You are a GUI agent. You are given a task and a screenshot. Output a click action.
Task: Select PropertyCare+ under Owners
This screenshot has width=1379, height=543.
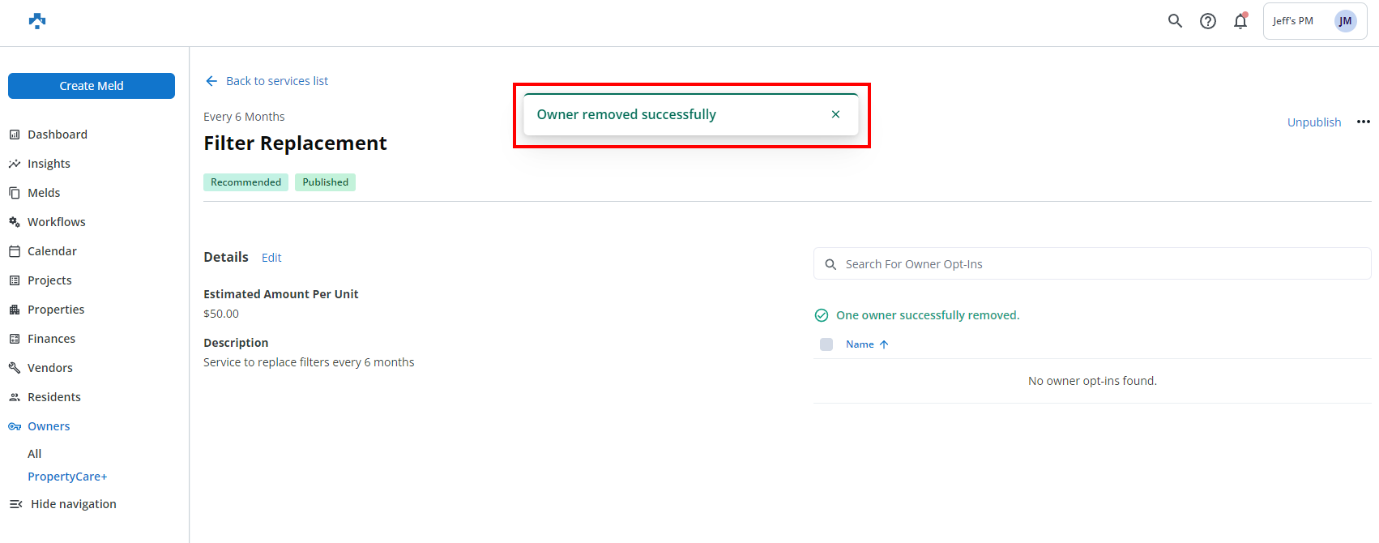[67, 477]
